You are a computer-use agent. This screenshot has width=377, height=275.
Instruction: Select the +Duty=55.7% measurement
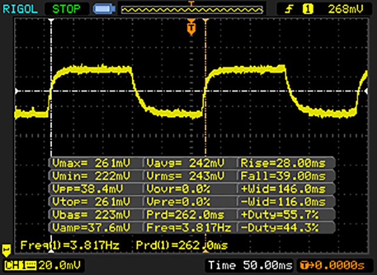point(280,214)
